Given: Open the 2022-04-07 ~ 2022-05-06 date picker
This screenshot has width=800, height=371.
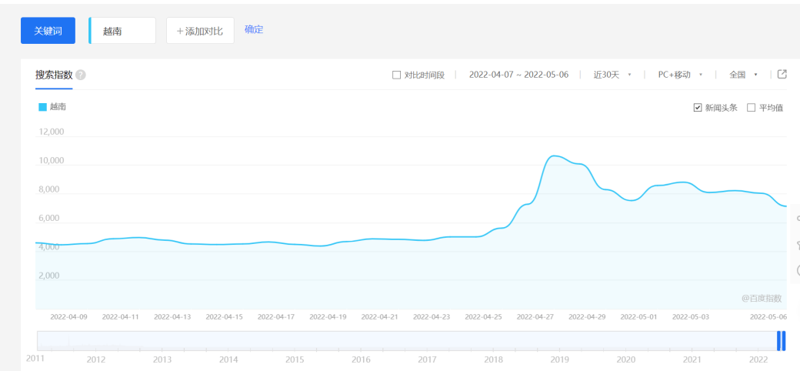Looking at the screenshot, I should 518,75.
